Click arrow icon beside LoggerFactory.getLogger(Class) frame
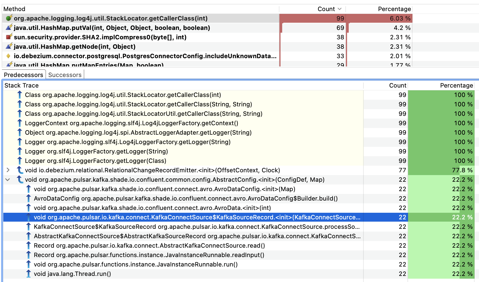Screen dimensions: 479x282 (19, 161)
